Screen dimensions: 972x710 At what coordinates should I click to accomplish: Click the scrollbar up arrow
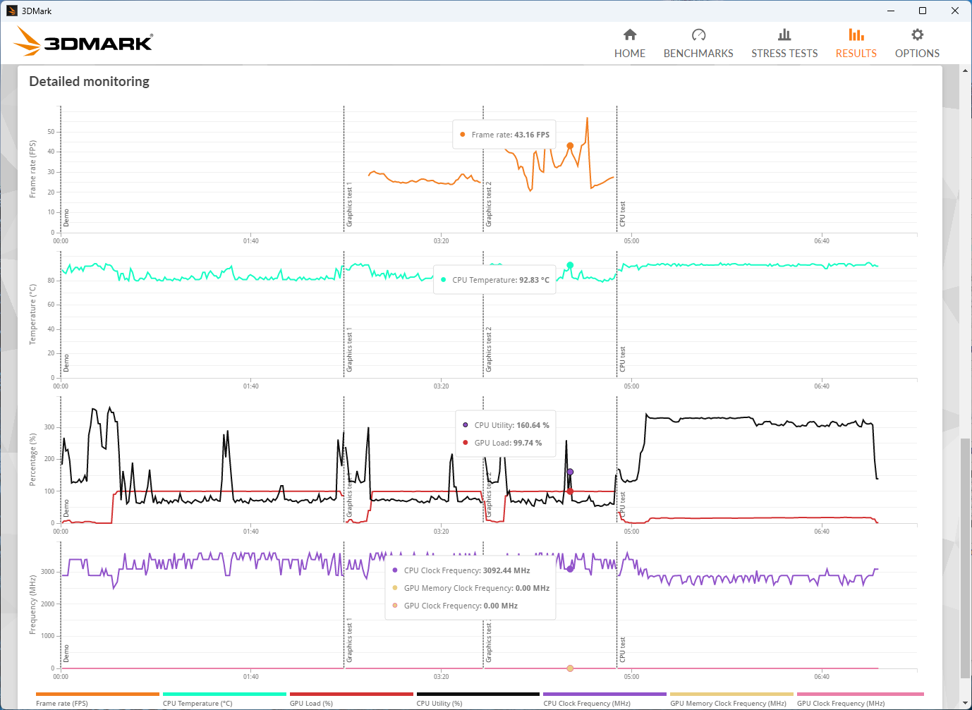[965, 71]
